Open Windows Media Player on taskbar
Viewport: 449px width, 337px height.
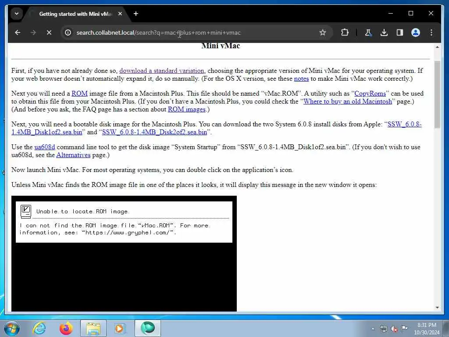pos(119,328)
